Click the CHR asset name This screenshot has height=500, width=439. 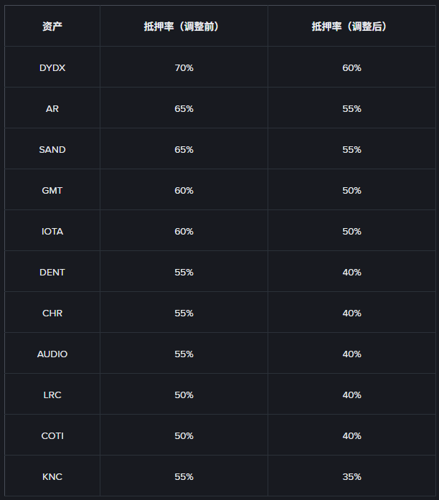[52, 313]
